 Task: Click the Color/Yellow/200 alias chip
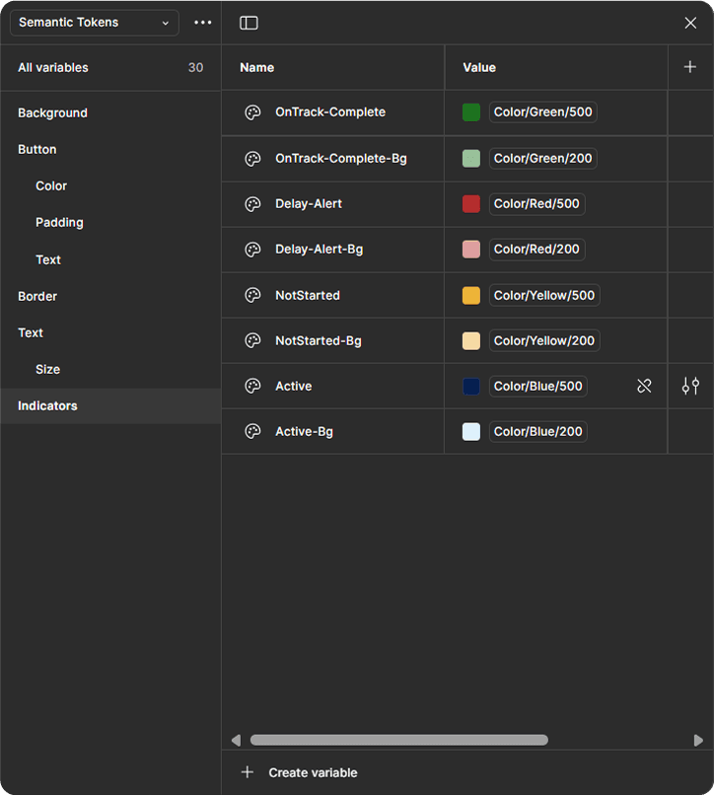click(x=544, y=340)
